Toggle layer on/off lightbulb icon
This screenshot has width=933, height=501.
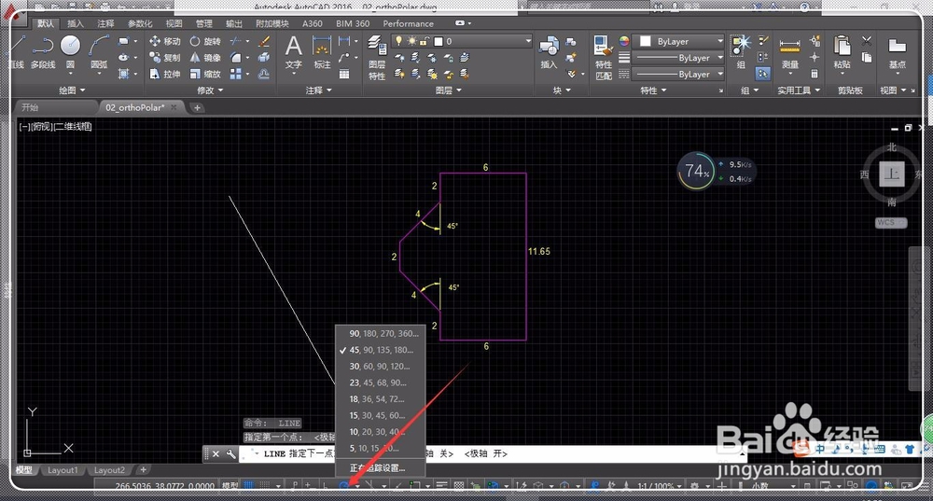click(x=398, y=41)
